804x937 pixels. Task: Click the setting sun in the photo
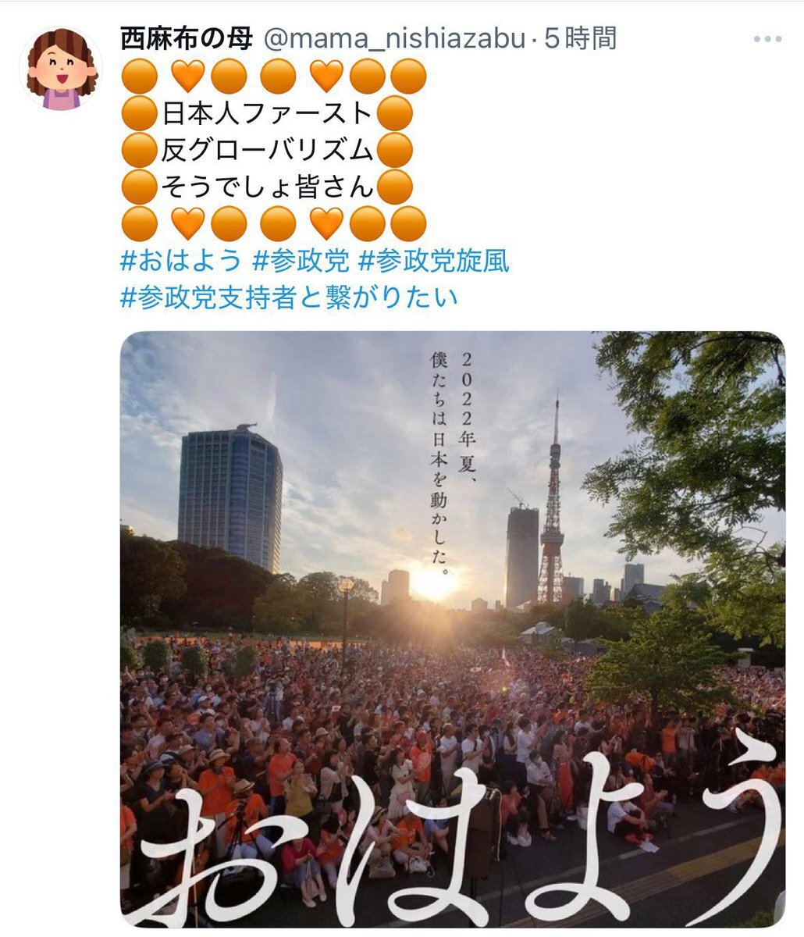(x=433, y=584)
